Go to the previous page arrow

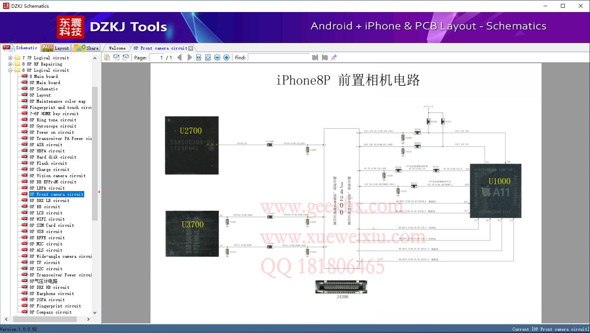(x=179, y=57)
